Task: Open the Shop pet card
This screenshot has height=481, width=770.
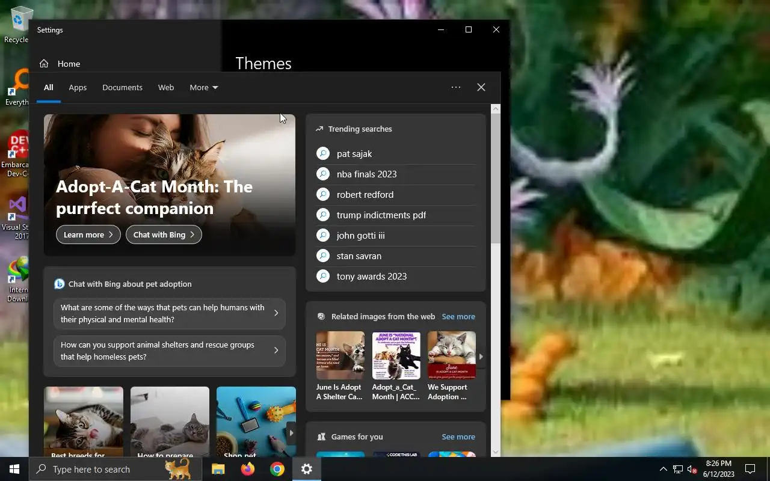Action: [x=256, y=421]
